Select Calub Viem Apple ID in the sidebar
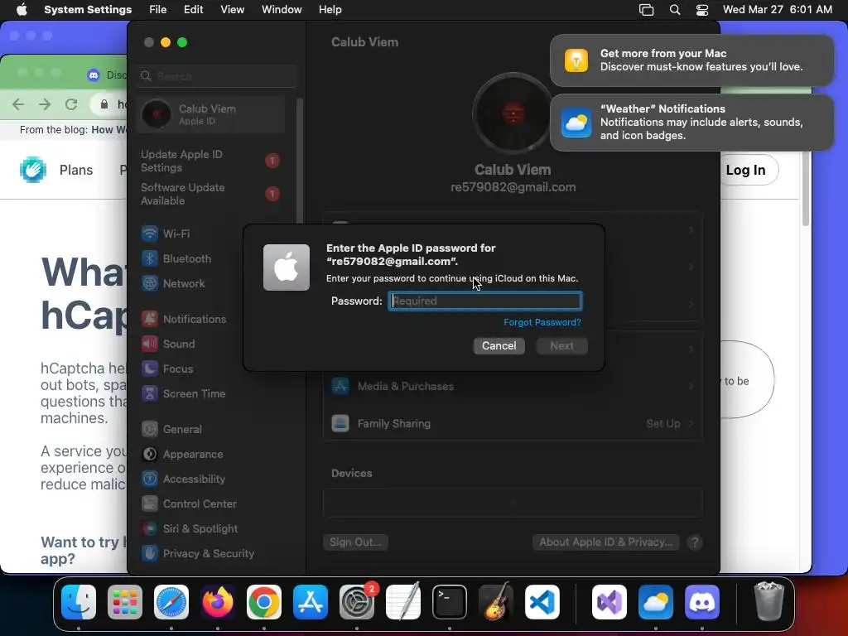The width and height of the screenshot is (848, 636). coord(211,114)
